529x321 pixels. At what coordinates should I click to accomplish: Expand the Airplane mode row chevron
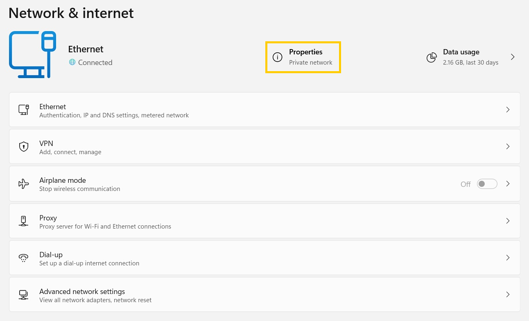tap(508, 184)
